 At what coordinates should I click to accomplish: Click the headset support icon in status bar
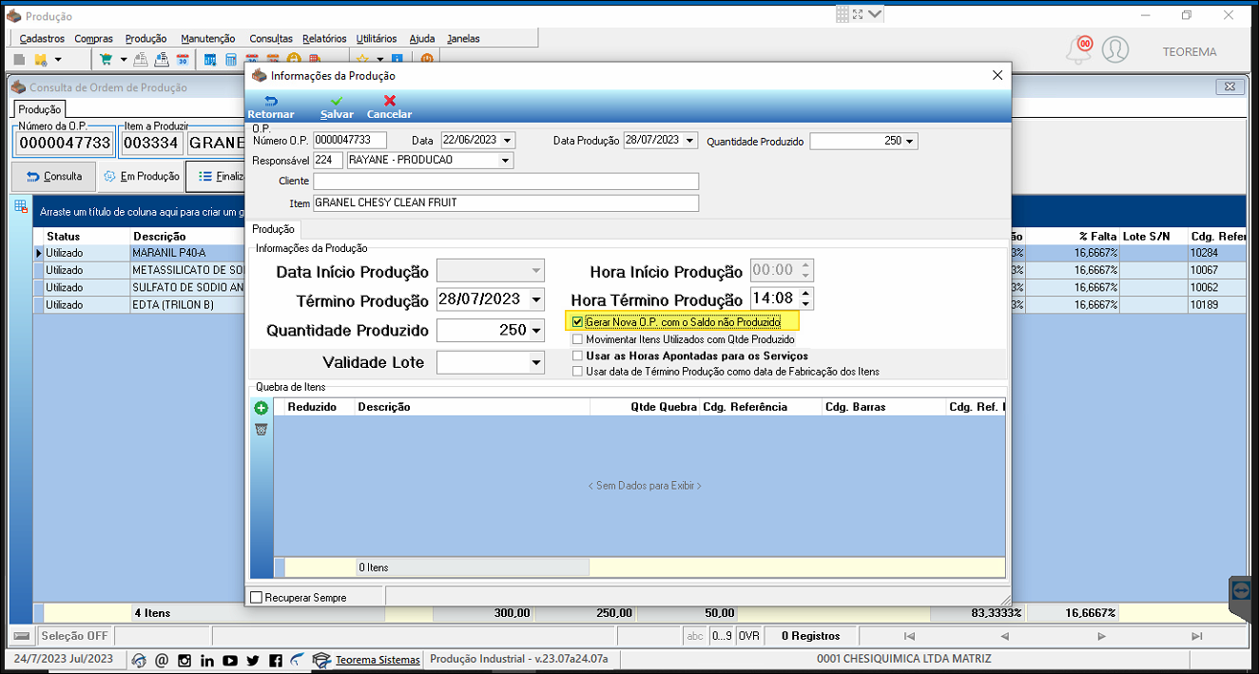click(x=139, y=660)
